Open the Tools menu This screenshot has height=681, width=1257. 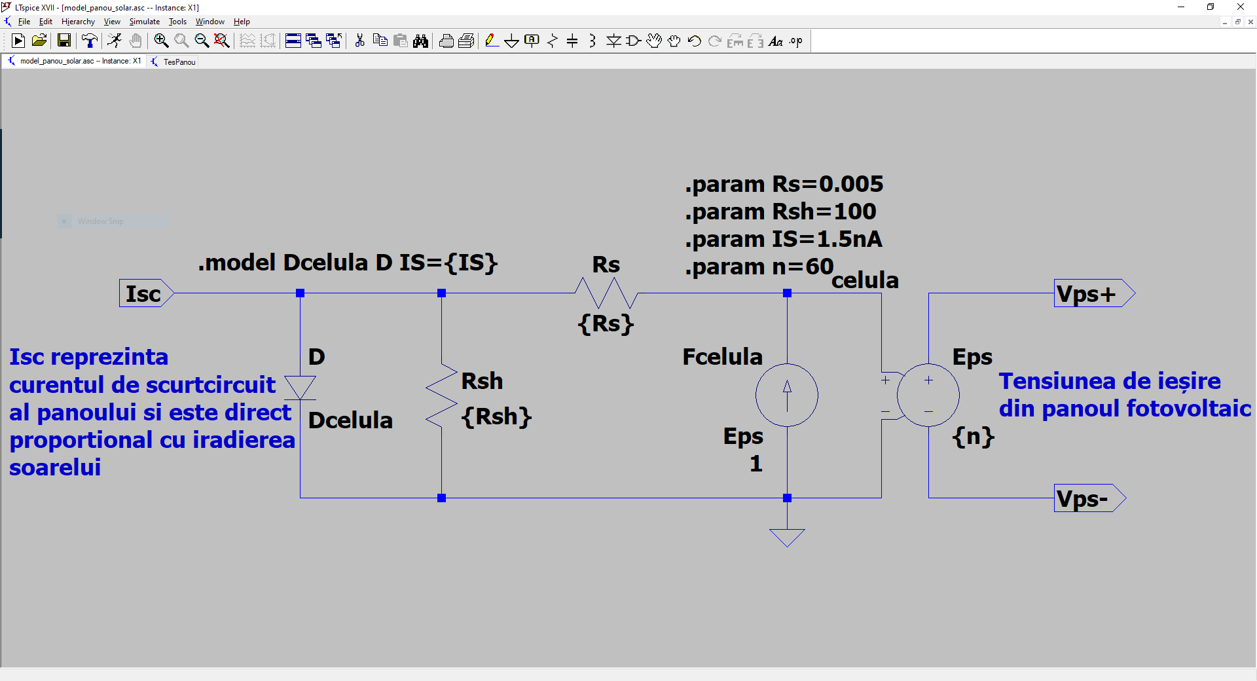pyautogui.click(x=178, y=22)
